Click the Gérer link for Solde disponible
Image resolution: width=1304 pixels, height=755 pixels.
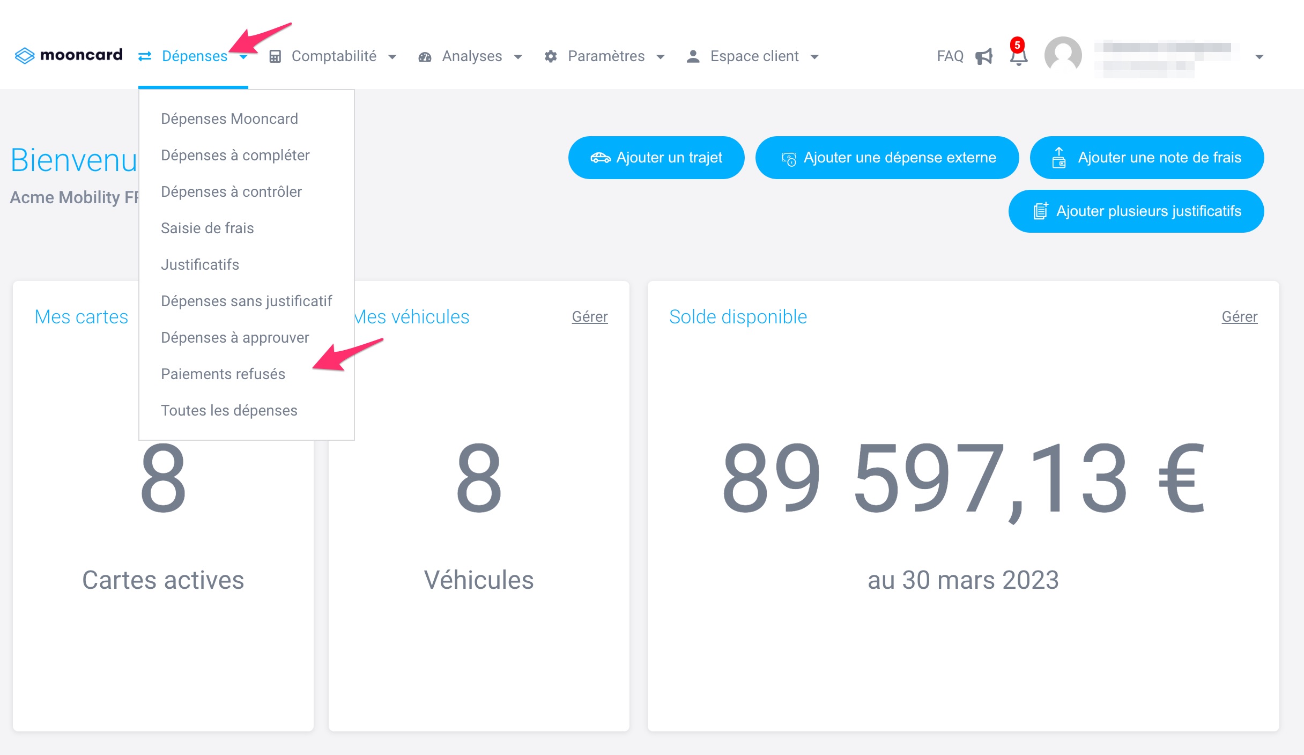point(1239,316)
